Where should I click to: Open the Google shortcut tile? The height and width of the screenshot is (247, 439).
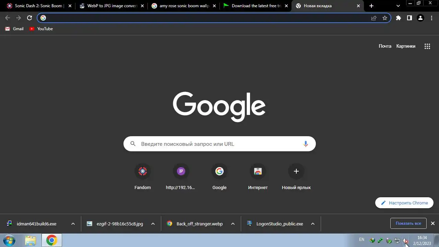pos(219,177)
